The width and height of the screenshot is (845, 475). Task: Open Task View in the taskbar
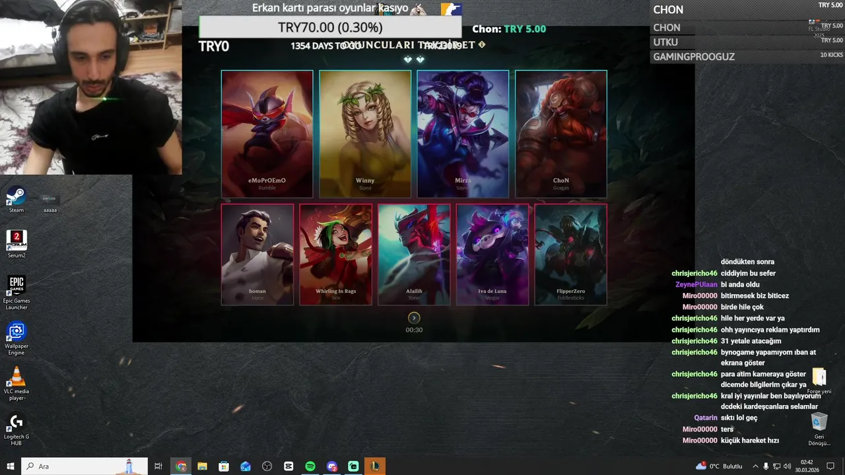coord(158,466)
